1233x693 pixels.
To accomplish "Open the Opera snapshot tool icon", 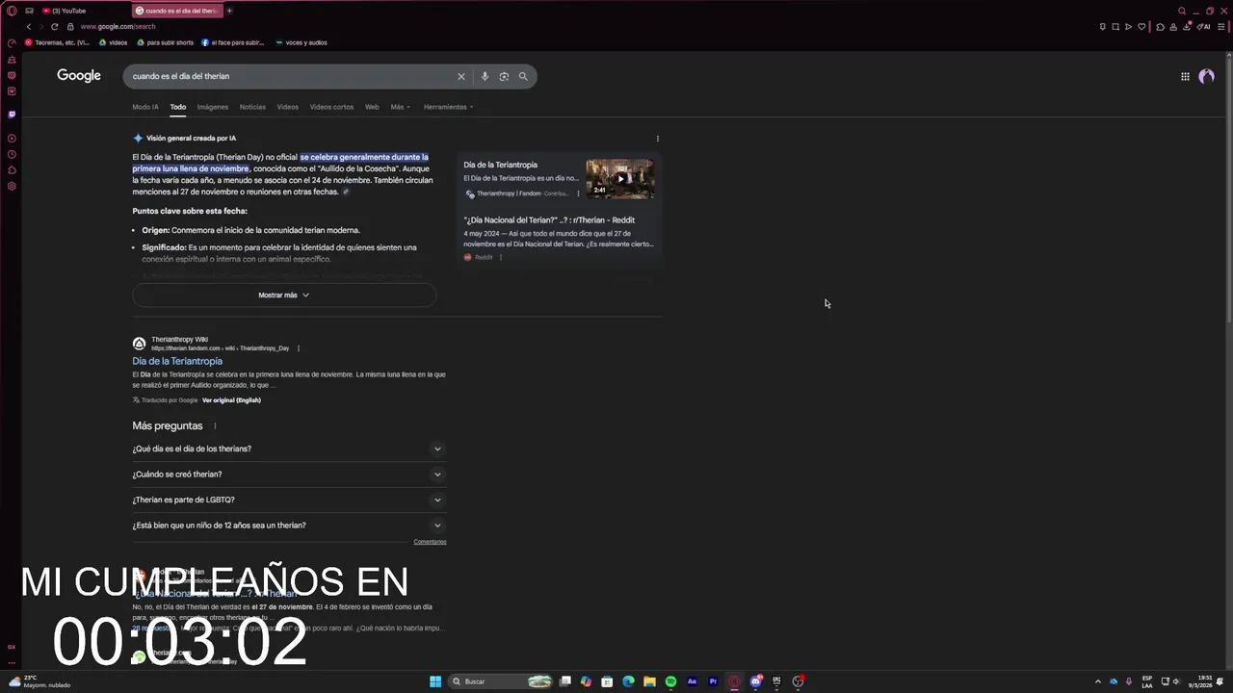I will click(x=1115, y=27).
